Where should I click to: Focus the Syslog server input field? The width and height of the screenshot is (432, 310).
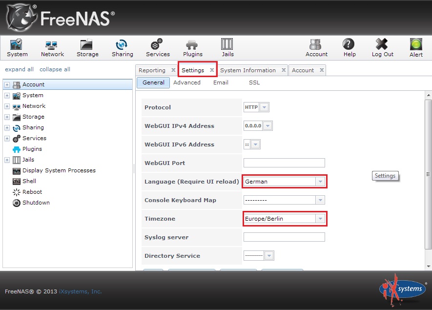pyautogui.click(x=284, y=237)
